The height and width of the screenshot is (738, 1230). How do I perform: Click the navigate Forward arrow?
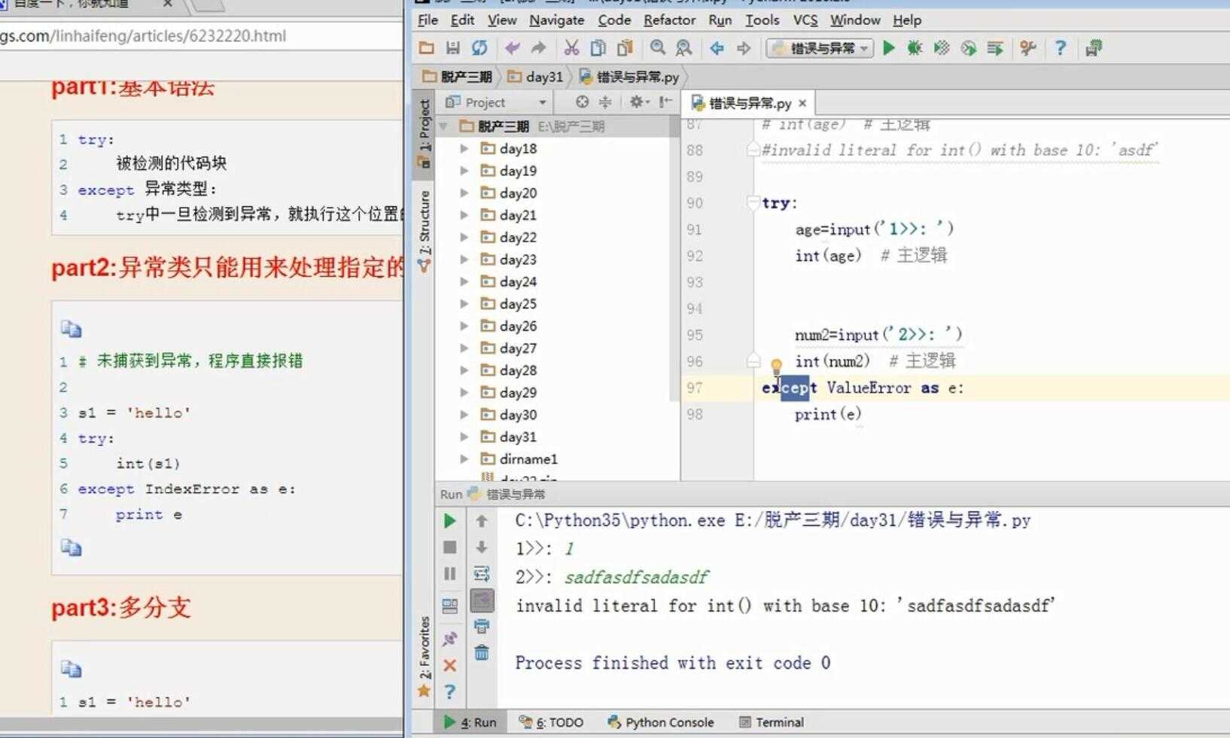click(744, 48)
